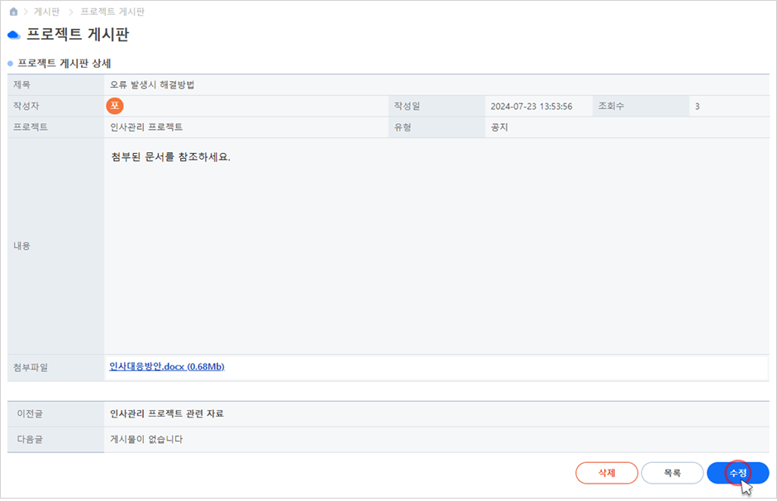Click the 프로젝트 게시판 상세 section heading

[64, 64]
